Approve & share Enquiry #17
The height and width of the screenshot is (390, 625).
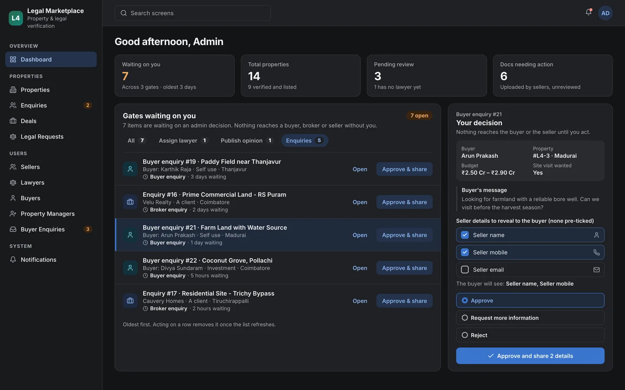pos(405,301)
